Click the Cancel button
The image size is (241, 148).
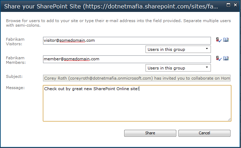coord(204,133)
